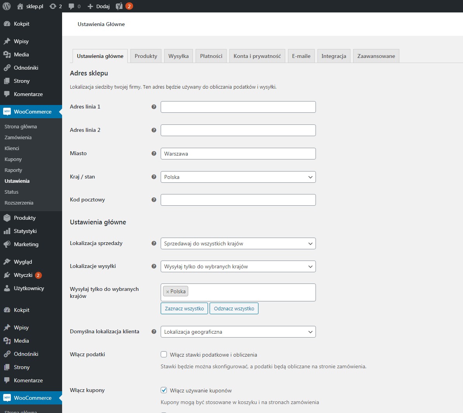Image resolution: width=463 pixels, height=413 pixels.
Task: Switch to the Integracja tab
Action: (334, 56)
